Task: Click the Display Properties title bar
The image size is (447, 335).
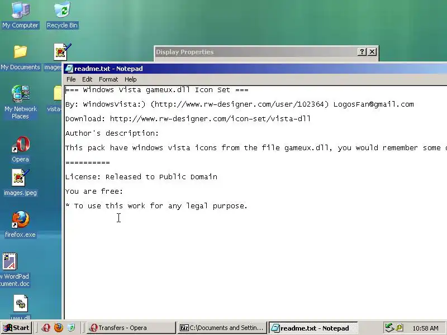Action: 255,52
